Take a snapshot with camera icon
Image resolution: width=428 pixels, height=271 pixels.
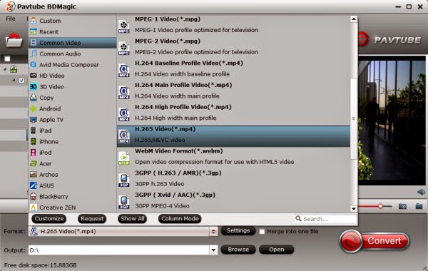[402, 206]
